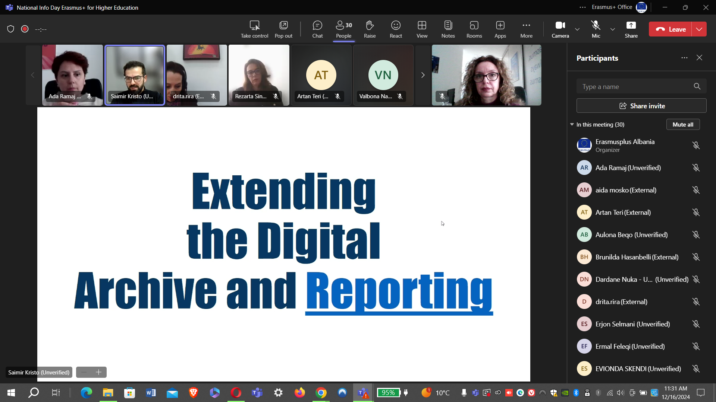Open Breakout Rooms
Image resolution: width=716 pixels, height=402 pixels.
pos(474,29)
